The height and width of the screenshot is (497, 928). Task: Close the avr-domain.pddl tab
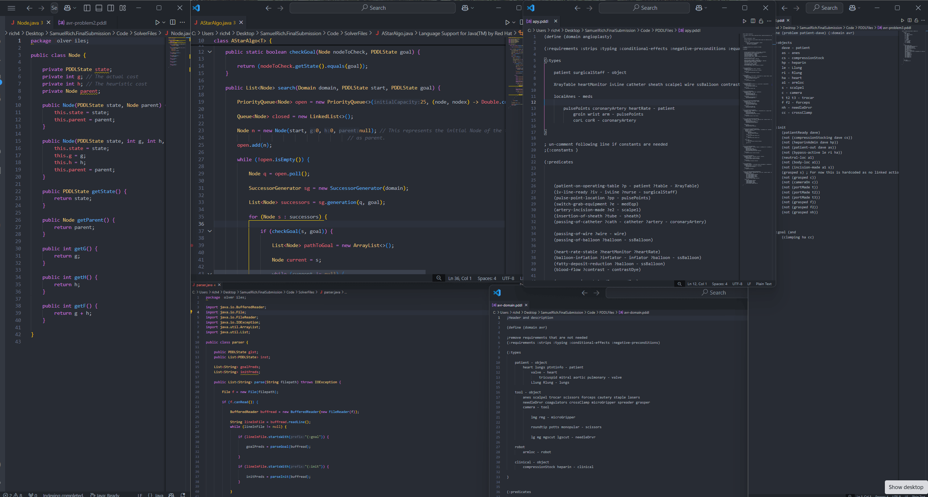click(526, 305)
